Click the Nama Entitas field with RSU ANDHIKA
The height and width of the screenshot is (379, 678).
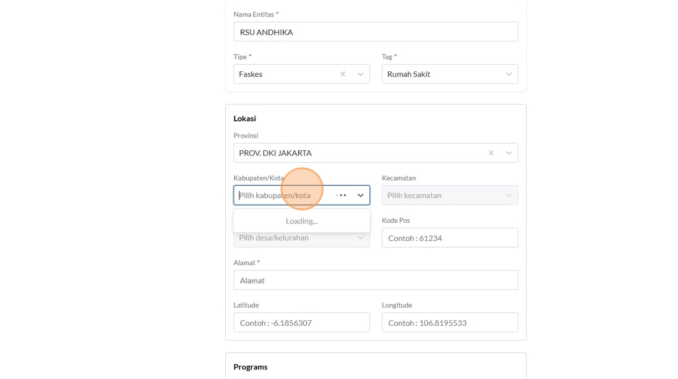(375, 31)
